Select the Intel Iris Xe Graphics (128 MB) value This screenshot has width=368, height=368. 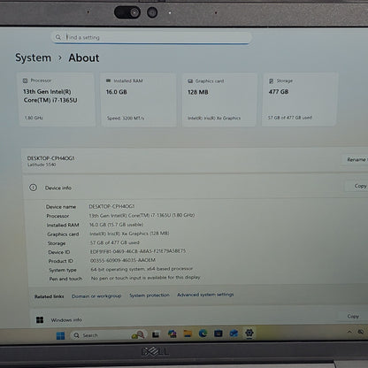point(129,234)
